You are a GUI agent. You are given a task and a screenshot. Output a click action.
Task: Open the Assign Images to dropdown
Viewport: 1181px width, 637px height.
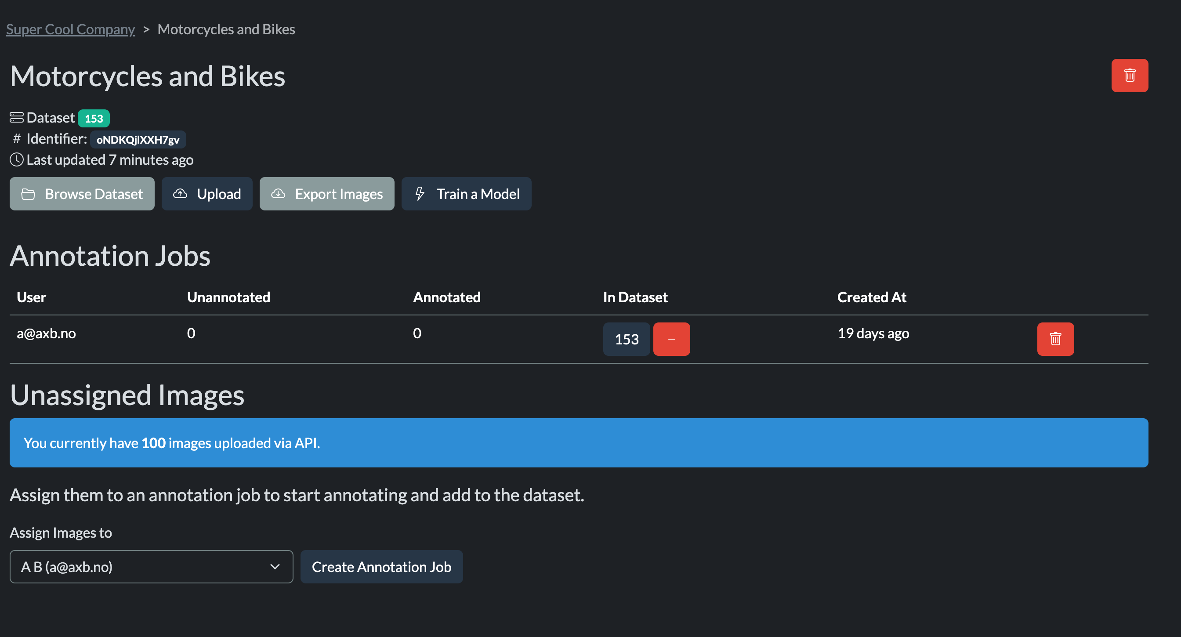(x=151, y=567)
